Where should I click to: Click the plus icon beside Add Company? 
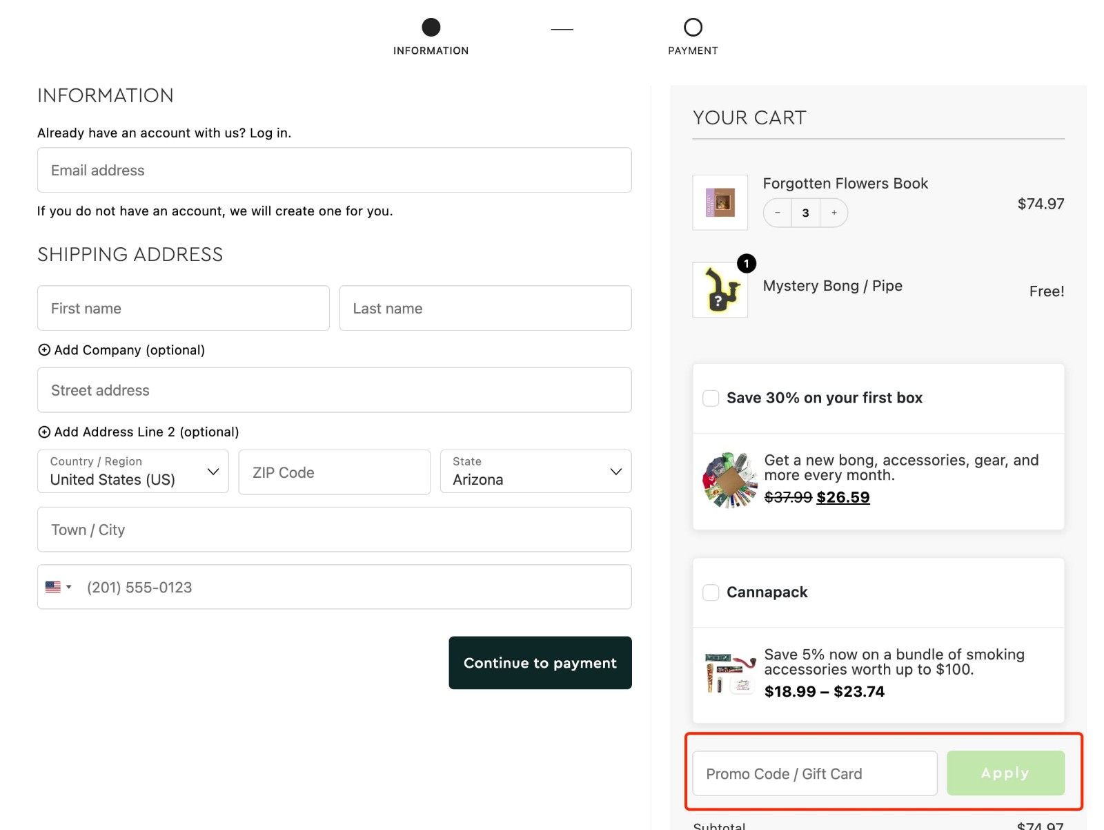click(x=44, y=350)
